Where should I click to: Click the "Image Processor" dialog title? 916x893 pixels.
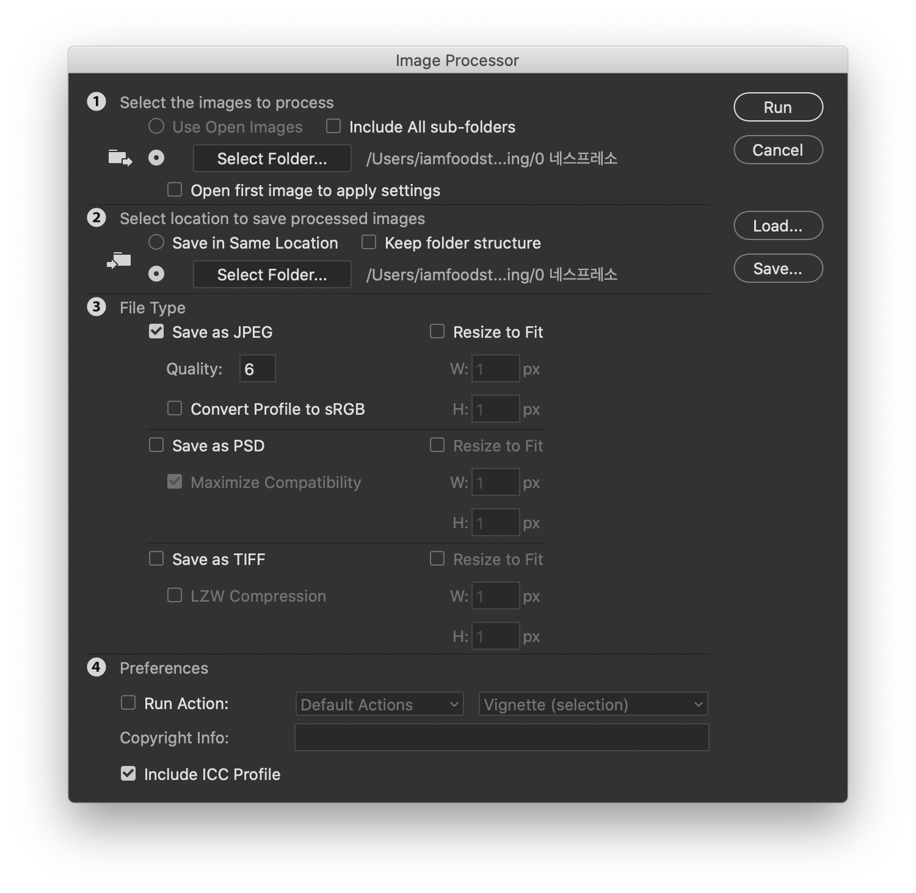[457, 60]
